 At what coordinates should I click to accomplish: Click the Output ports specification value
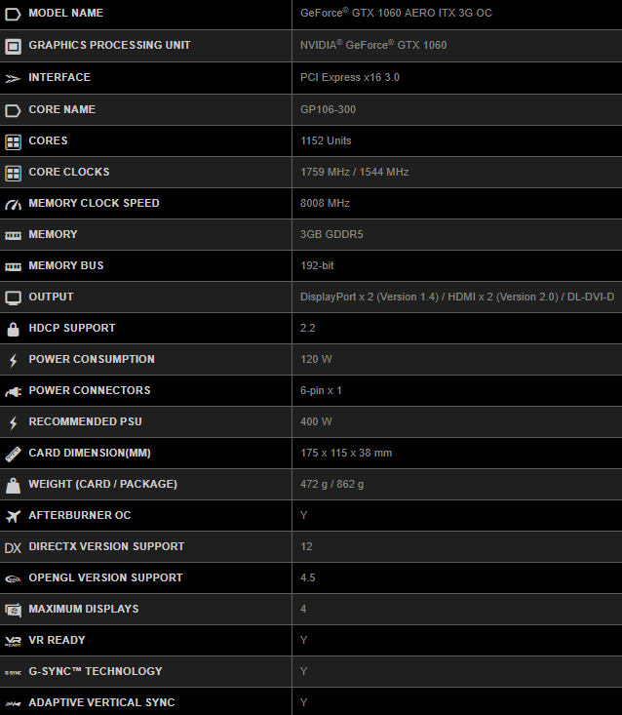(456, 297)
